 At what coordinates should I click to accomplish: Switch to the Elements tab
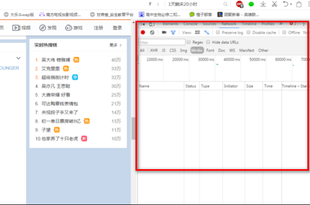pyautogui.click(x=170, y=24)
